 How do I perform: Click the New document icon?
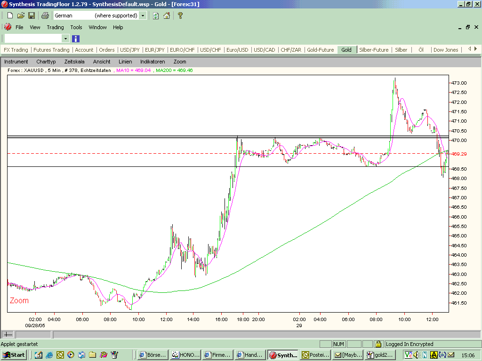[x=10, y=16]
